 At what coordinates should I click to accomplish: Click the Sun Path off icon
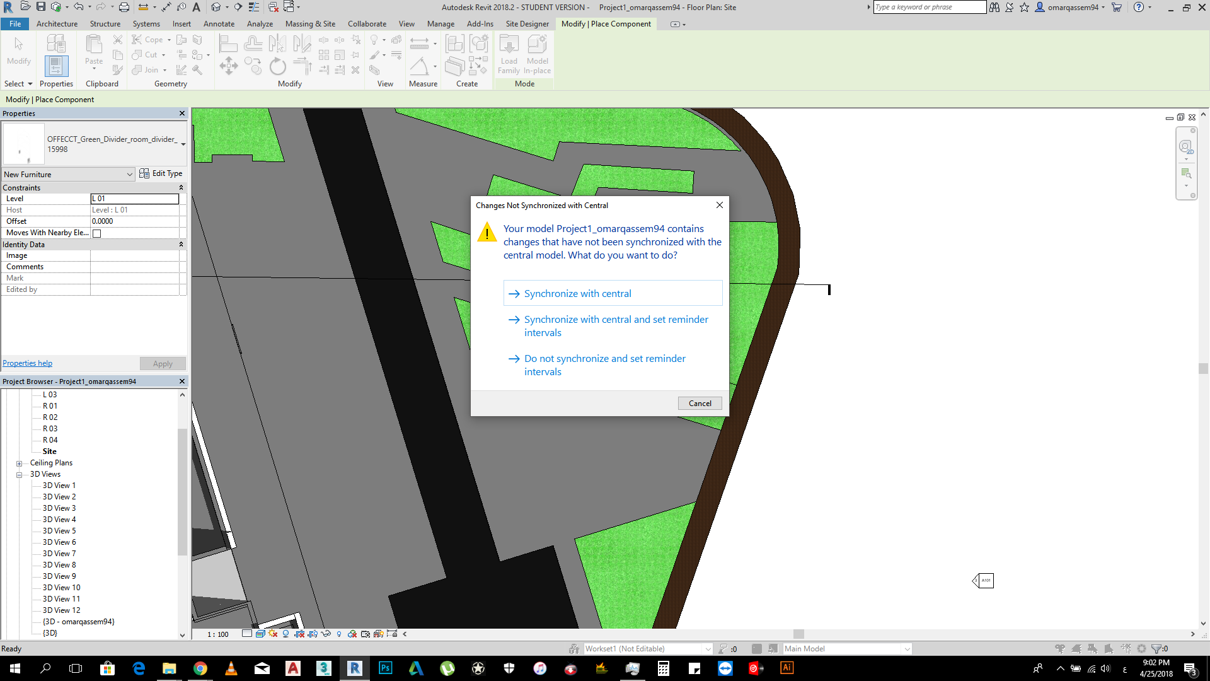273,634
